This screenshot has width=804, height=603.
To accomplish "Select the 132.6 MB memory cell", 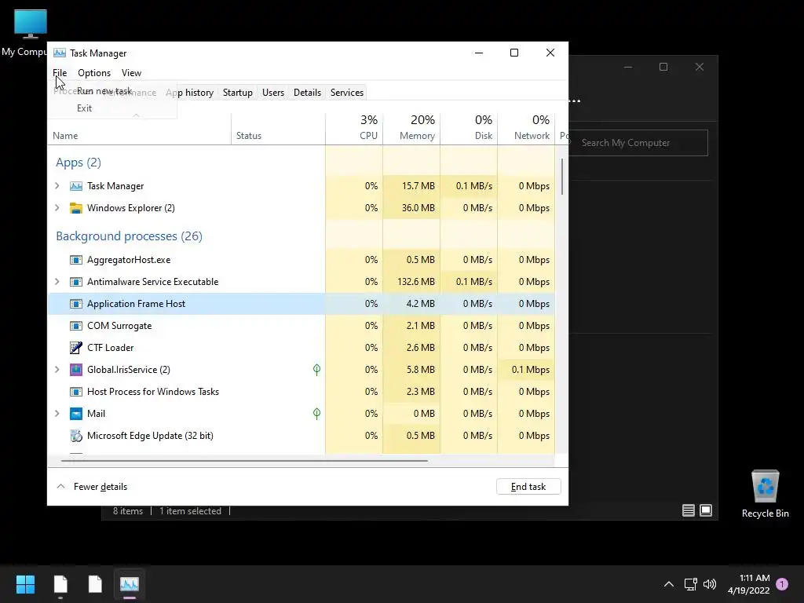I will (x=411, y=282).
